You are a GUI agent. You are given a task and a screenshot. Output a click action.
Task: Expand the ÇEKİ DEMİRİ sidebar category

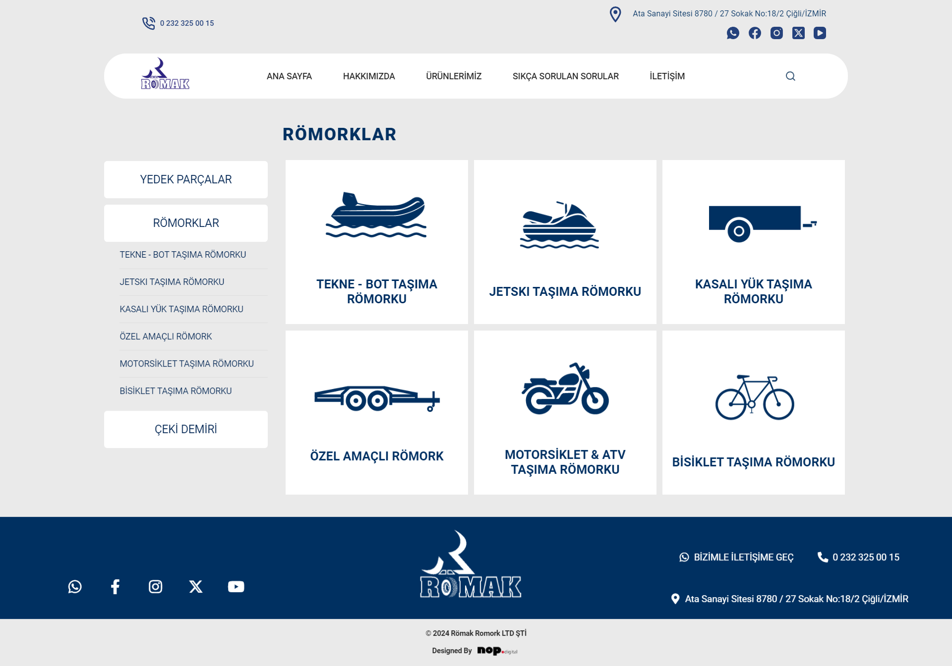click(186, 429)
